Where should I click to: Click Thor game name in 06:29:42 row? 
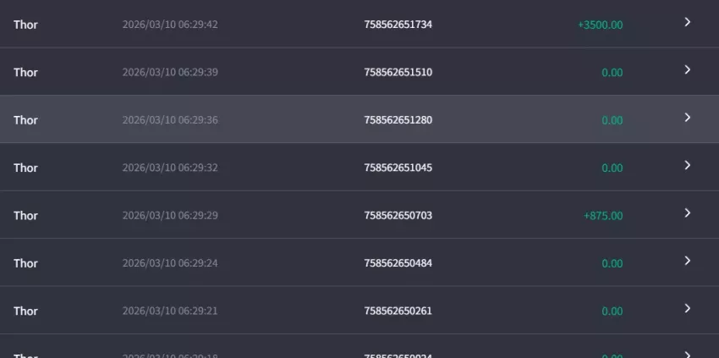click(25, 25)
